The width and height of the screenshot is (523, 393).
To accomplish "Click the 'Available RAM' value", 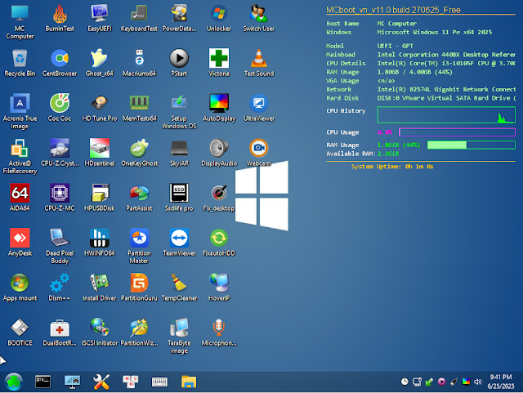I will coord(388,154).
